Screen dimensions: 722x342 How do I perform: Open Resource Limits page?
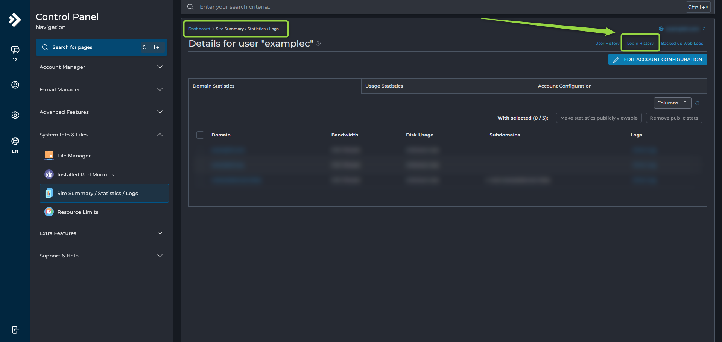pyautogui.click(x=104, y=212)
